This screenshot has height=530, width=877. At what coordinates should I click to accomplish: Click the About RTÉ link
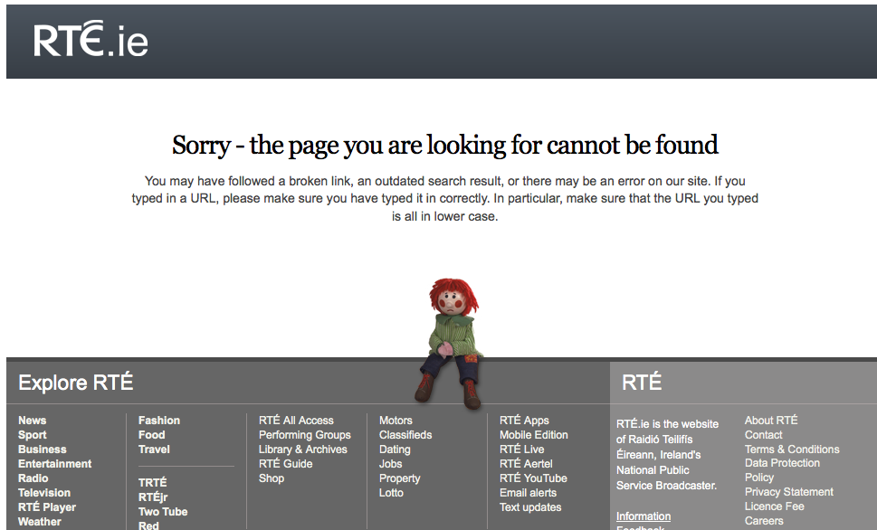point(771,421)
